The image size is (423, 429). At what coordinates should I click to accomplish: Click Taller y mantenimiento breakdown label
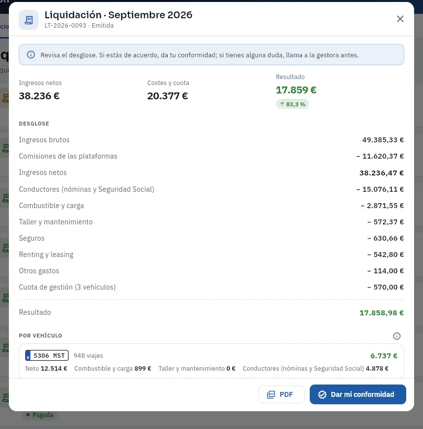(56, 222)
